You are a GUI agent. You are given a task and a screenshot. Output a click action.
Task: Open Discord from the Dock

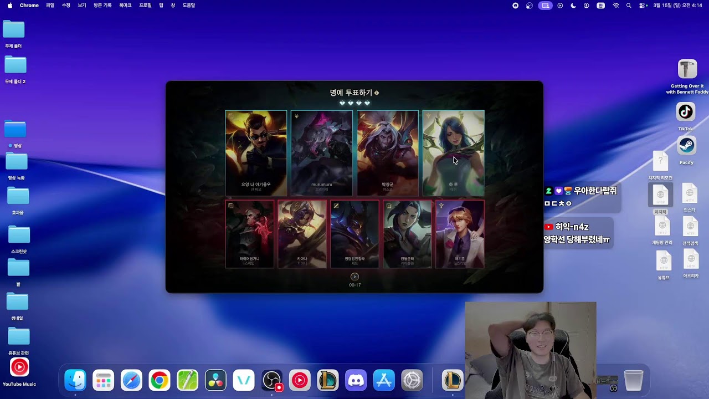(356, 380)
